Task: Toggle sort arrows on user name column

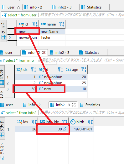Action: 63,24
